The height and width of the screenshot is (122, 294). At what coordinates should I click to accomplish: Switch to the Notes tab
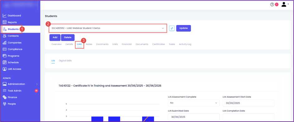89,44
